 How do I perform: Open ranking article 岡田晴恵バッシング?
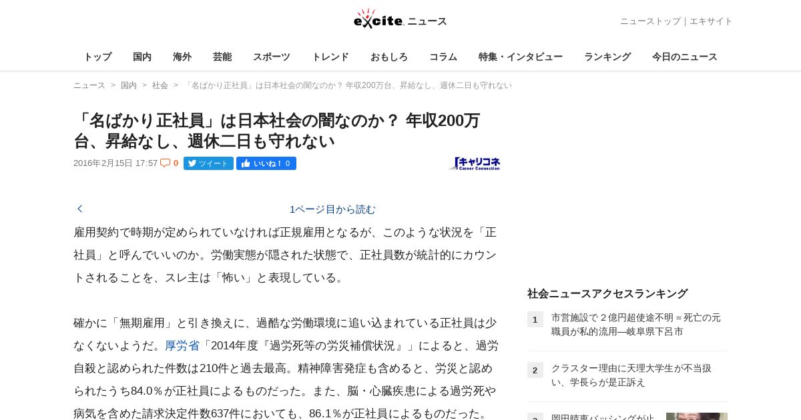tap(603, 417)
